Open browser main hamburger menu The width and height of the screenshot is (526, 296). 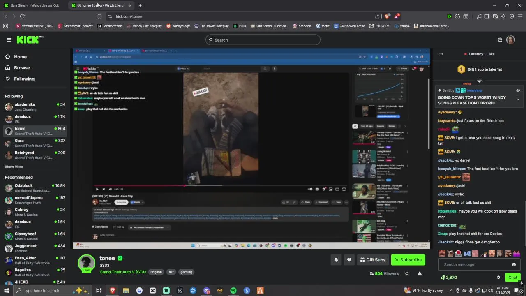[520, 16]
